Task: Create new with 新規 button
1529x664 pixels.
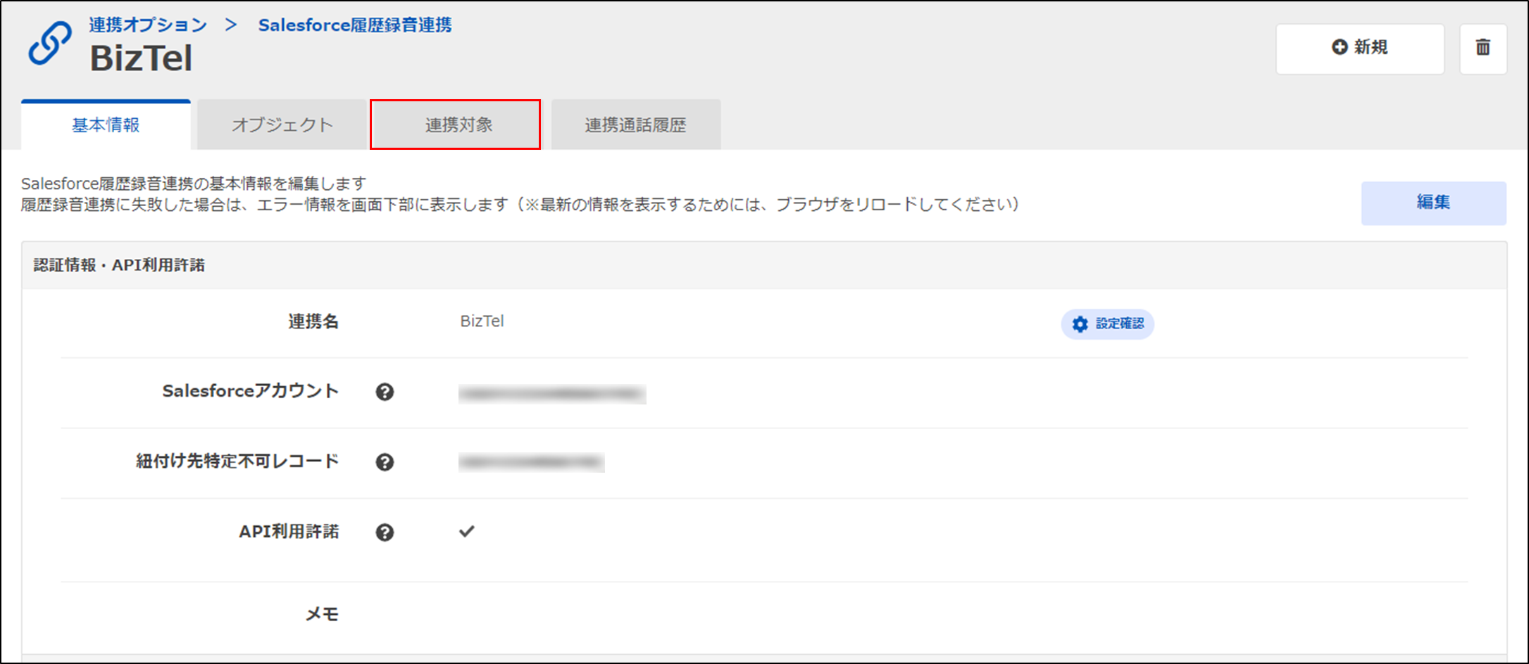Action: (1359, 49)
